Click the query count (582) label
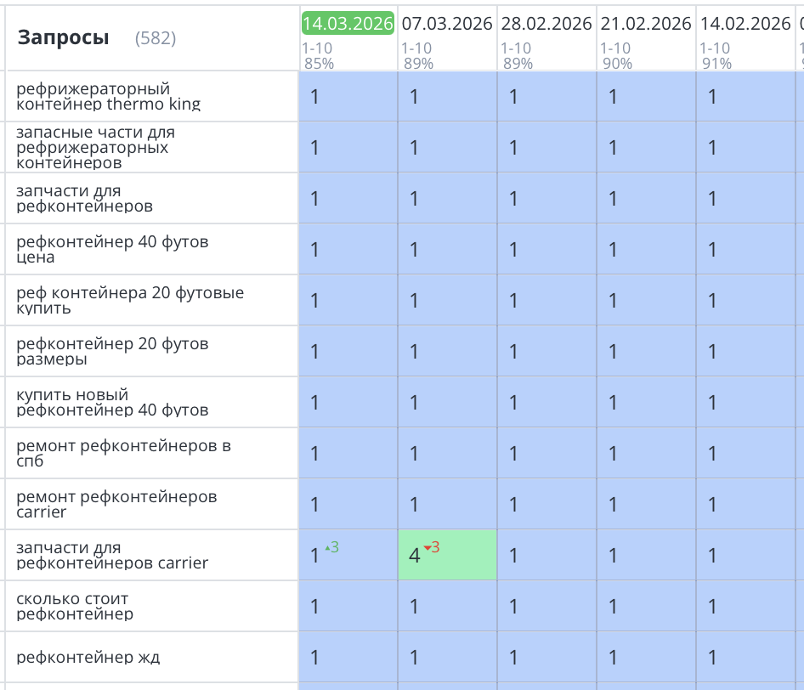Screen dimensions: 804x690 coord(156,38)
